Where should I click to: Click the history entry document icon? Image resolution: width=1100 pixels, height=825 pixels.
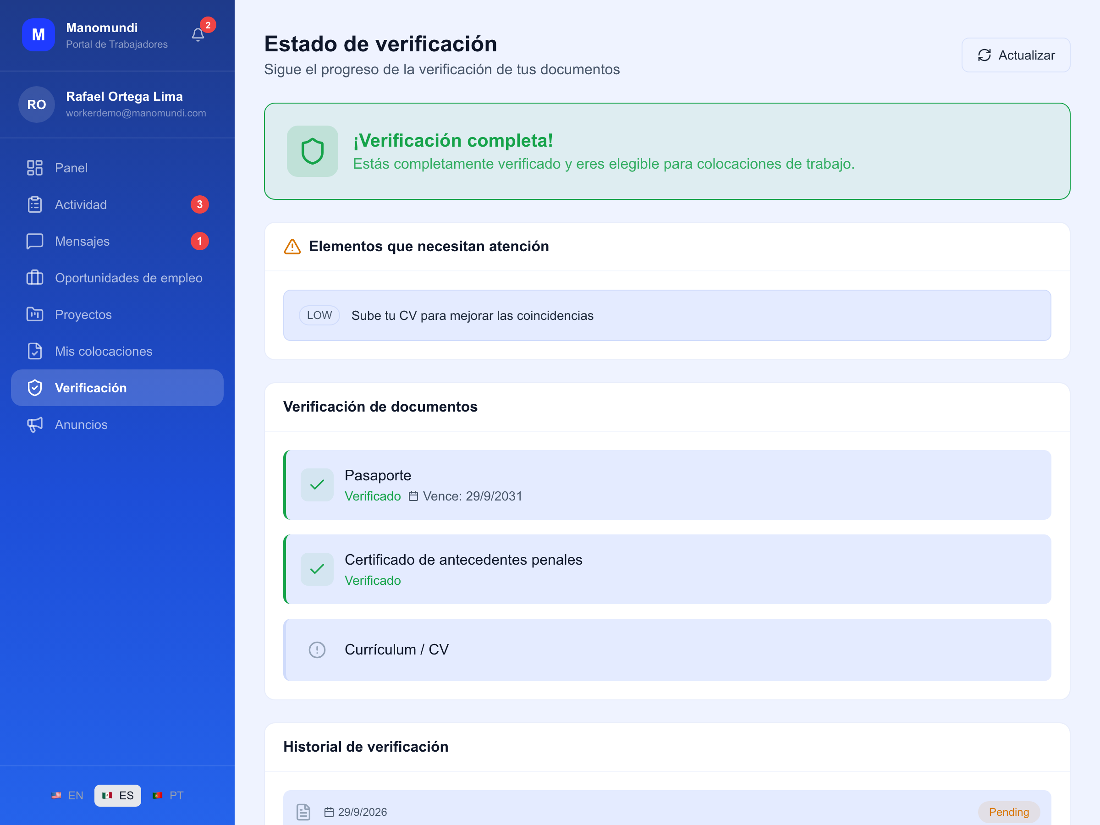(x=303, y=812)
